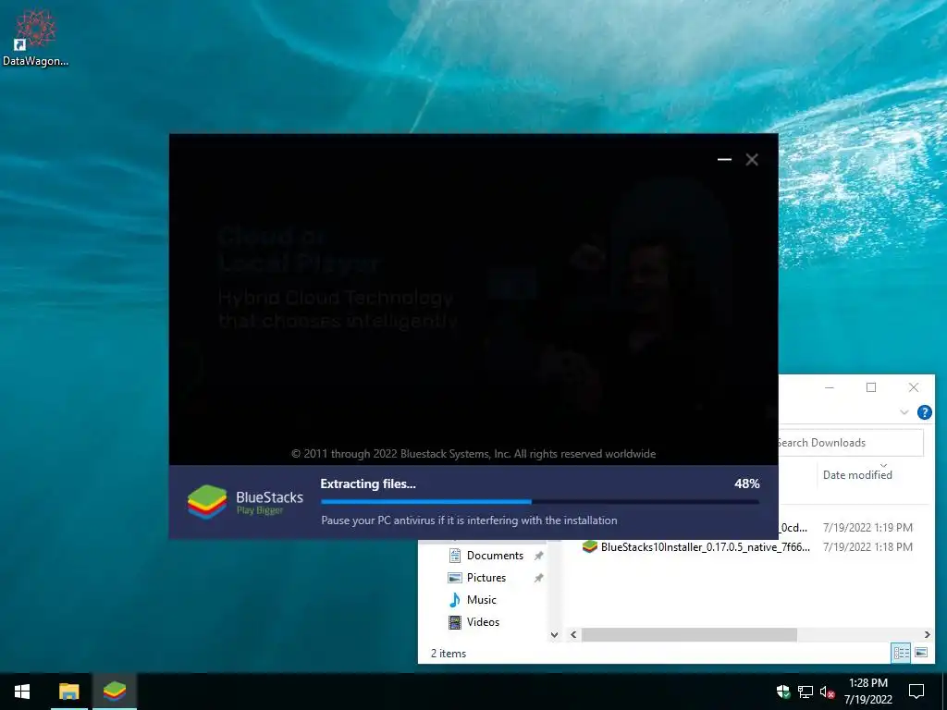Click the '2 items' status text
This screenshot has height=710, width=947.
click(449, 654)
